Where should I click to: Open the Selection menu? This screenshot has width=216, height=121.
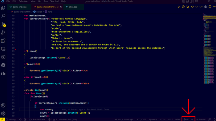click(x=23, y=1)
